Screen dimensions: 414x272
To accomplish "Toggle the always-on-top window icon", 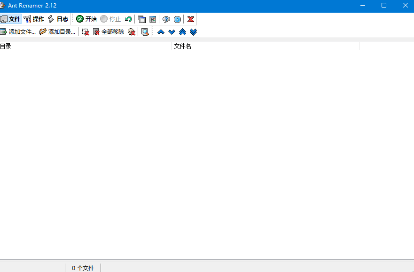I will pyautogui.click(x=142, y=19).
